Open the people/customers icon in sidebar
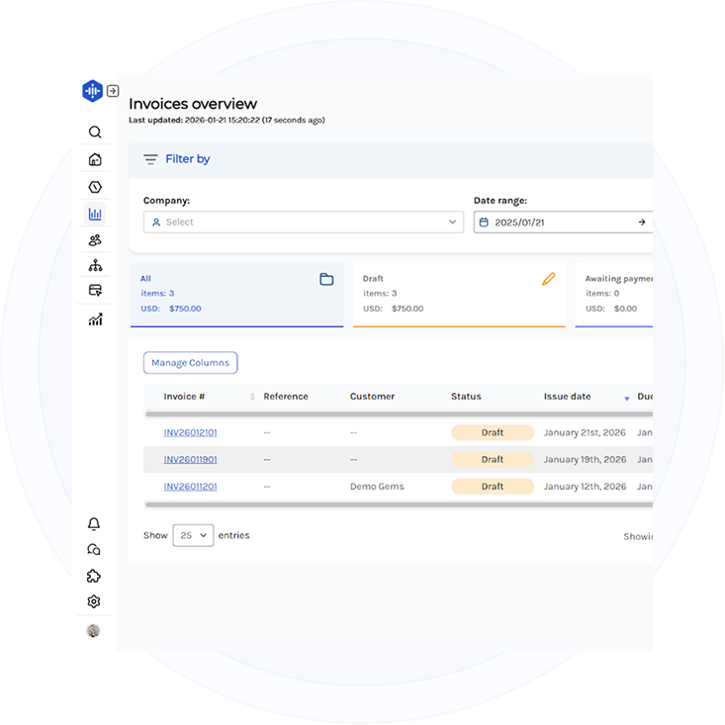 click(x=95, y=239)
